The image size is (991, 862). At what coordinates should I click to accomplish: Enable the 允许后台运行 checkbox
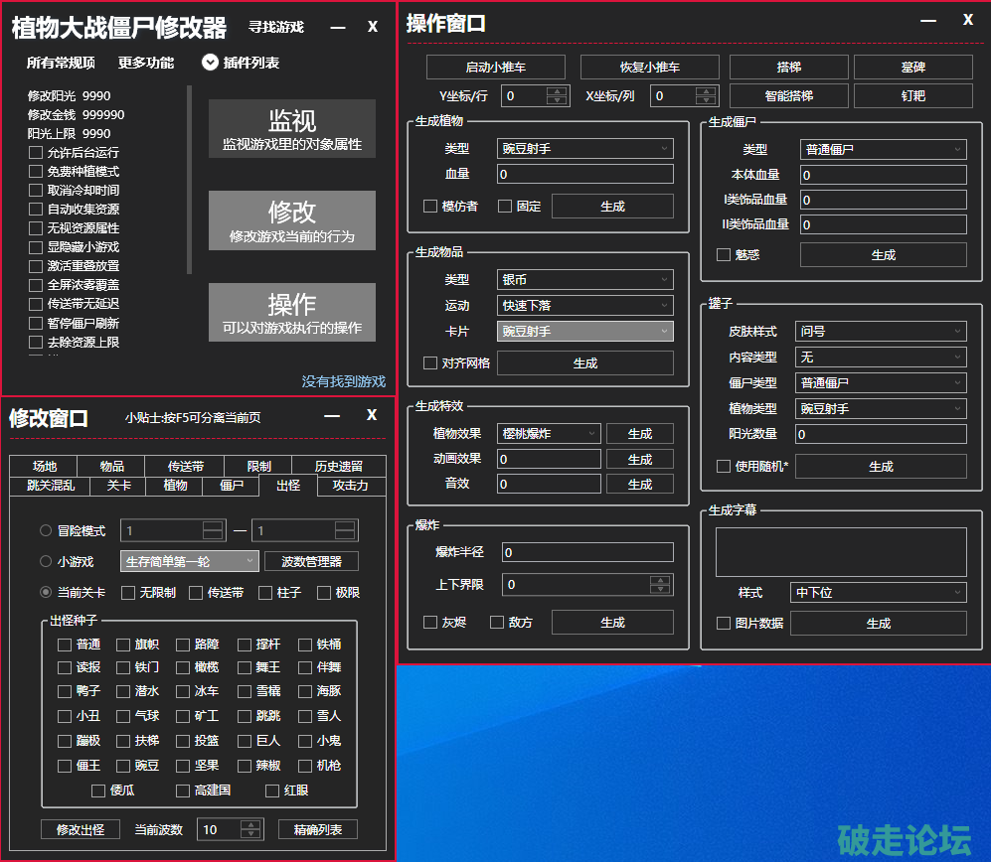tap(36, 153)
